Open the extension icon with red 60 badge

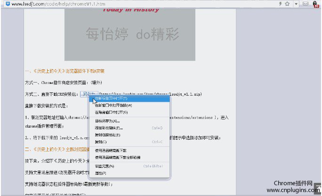pos(315,4)
